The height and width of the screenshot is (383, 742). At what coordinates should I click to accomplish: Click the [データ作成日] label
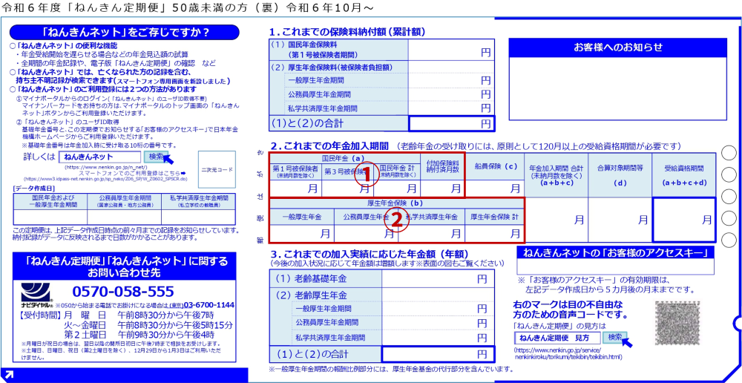click(33, 188)
